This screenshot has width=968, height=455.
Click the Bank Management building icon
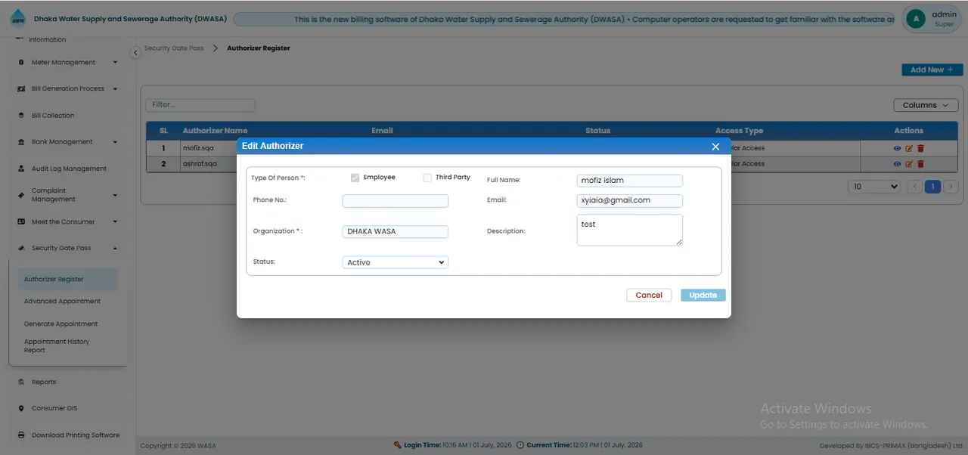pyautogui.click(x=21, y=142)
